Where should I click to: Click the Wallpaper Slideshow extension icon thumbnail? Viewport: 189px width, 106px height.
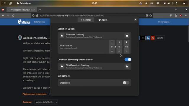pyautogui.click(x=20, y=38)
